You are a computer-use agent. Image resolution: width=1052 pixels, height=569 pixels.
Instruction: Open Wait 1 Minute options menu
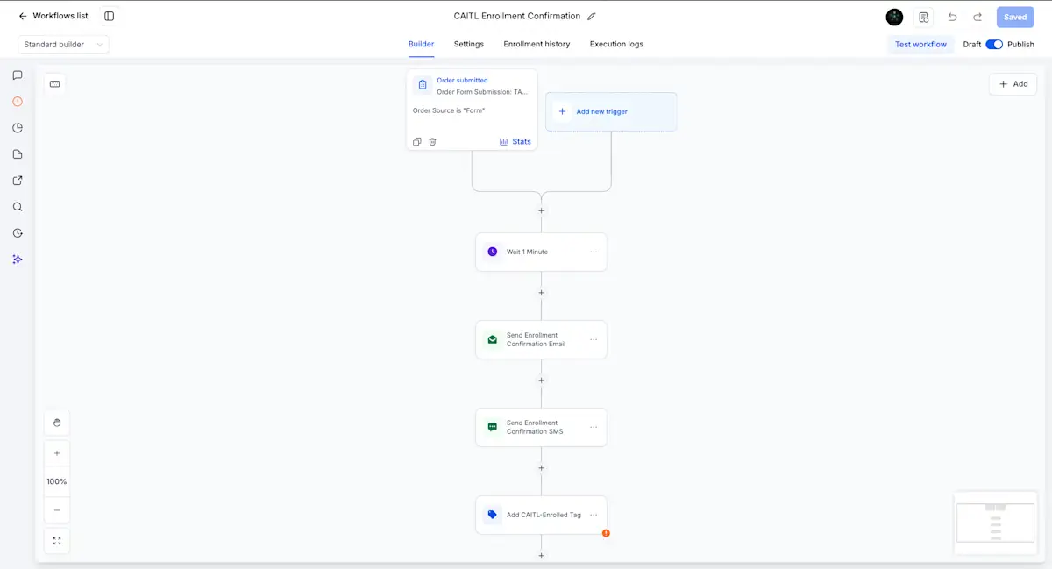594,252
